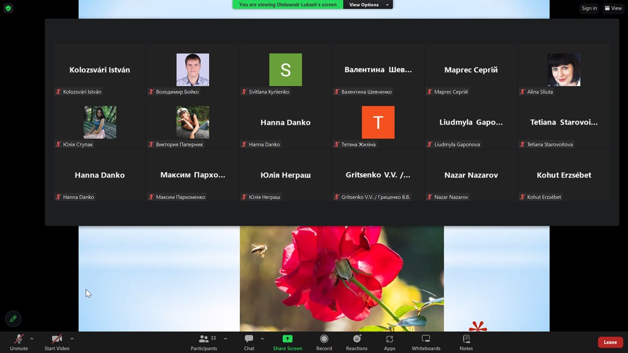This screenshot has height=353, width=628.
Task: Expand audio options arrow beside Unmute
Action: 32,339
